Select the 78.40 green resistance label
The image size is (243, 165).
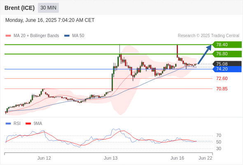pyautogui.click(x=227, y=45)
